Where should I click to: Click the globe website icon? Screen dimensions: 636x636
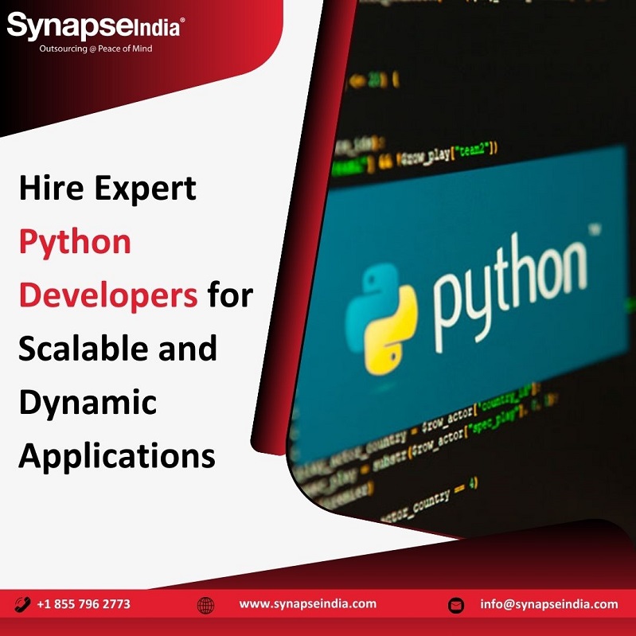[205, 605]
